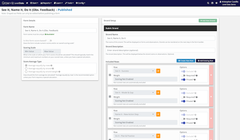Grab the reorder handle for Name It - New Action Step

coord(110,118)
